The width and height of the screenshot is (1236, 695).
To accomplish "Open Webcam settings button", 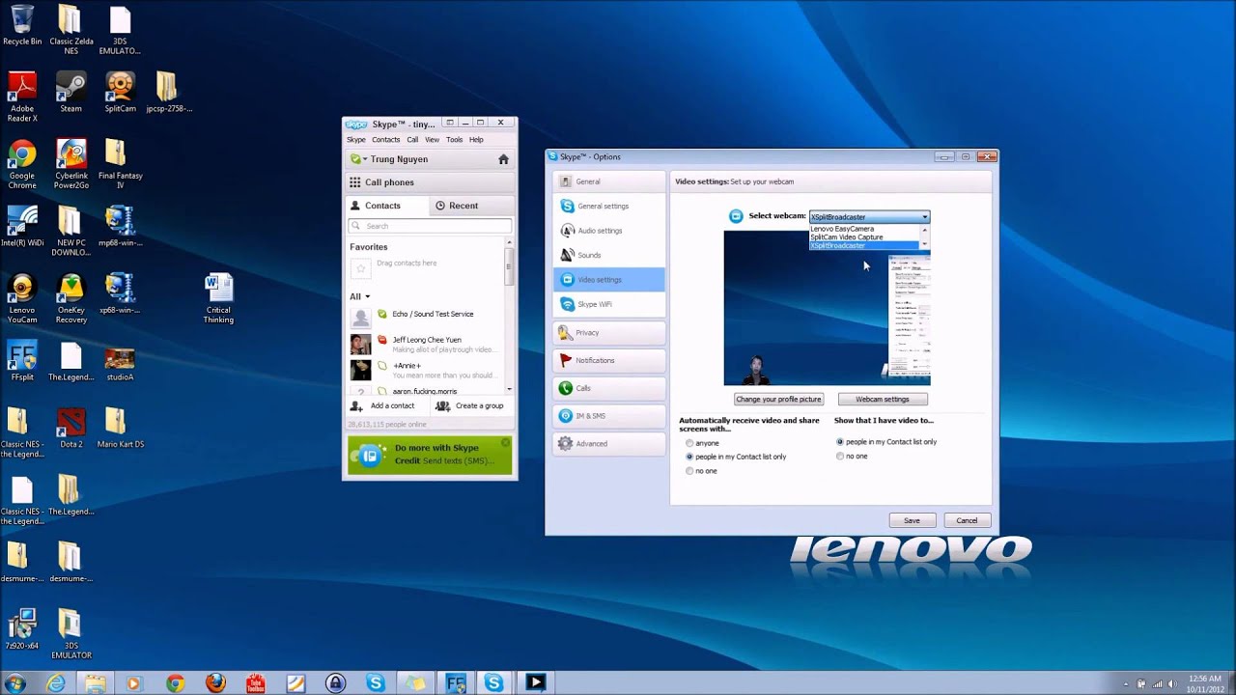I will tap(883, 399).
